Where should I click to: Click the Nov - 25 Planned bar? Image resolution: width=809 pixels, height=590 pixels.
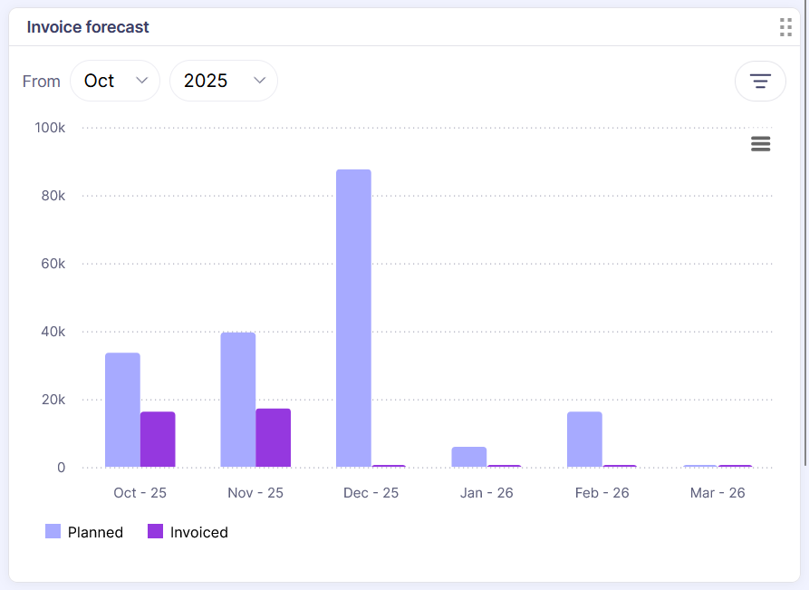click(238, 400)
